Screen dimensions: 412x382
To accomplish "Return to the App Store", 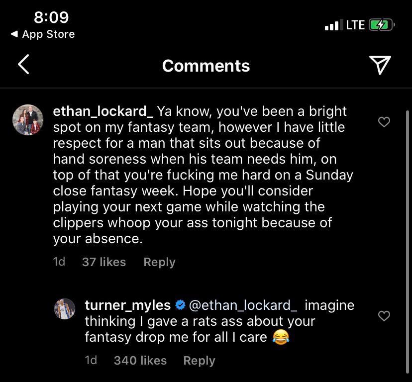I will point(43,34).
